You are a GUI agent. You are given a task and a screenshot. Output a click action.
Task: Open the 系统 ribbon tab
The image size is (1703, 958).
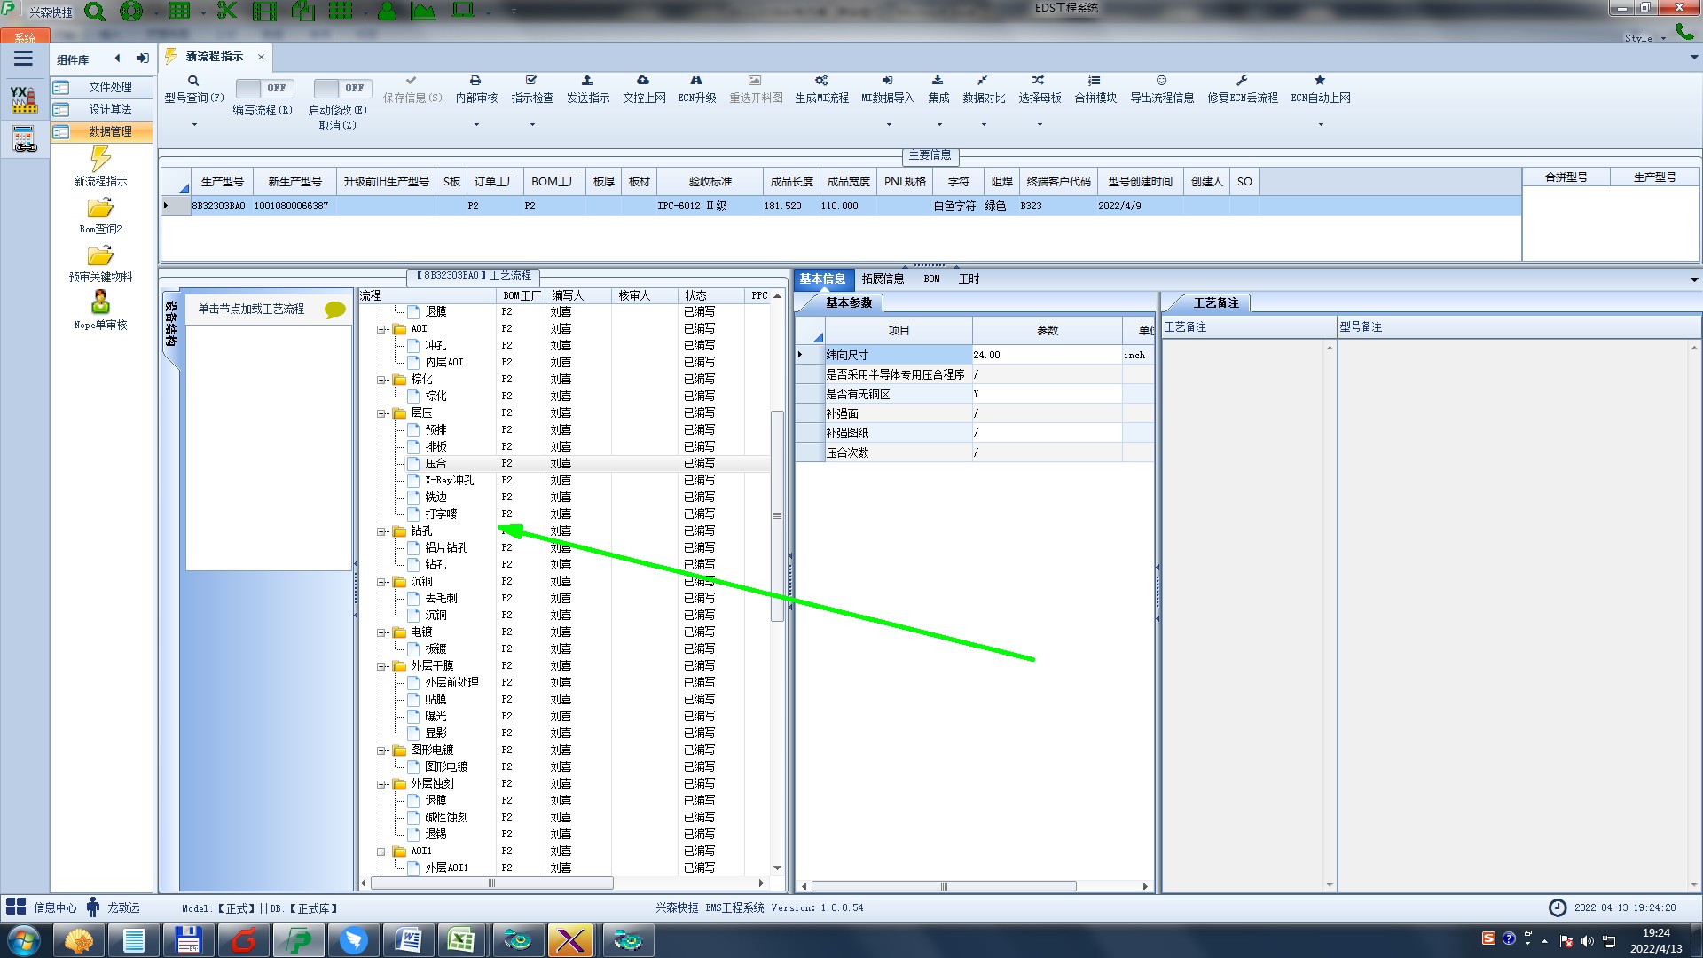tap(25, 37)
